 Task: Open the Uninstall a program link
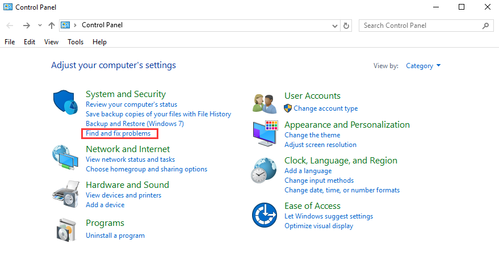(x=115, y=236)
